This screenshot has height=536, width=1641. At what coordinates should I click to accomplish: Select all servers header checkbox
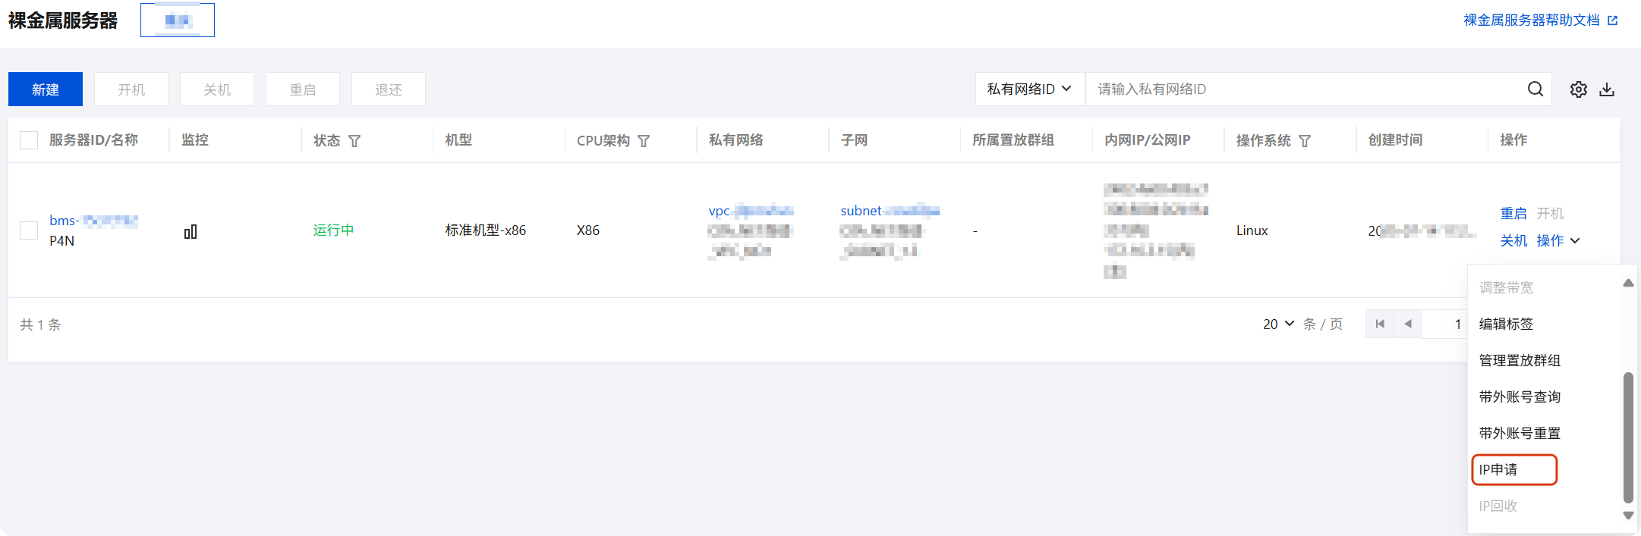(29, 140)
